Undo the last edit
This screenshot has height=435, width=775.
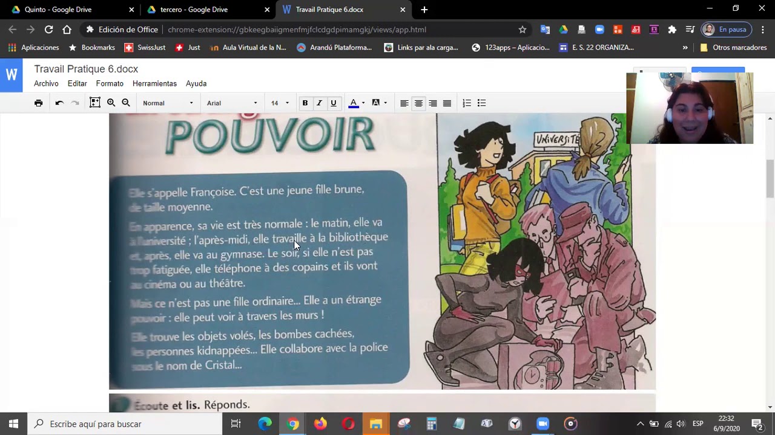click(x=59, y=103)
